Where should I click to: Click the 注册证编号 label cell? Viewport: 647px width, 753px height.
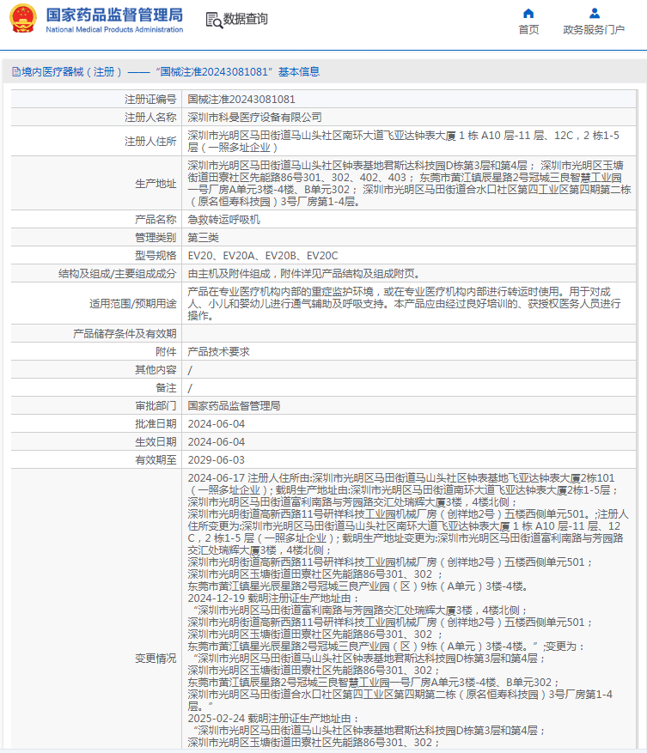coord(96,100)
